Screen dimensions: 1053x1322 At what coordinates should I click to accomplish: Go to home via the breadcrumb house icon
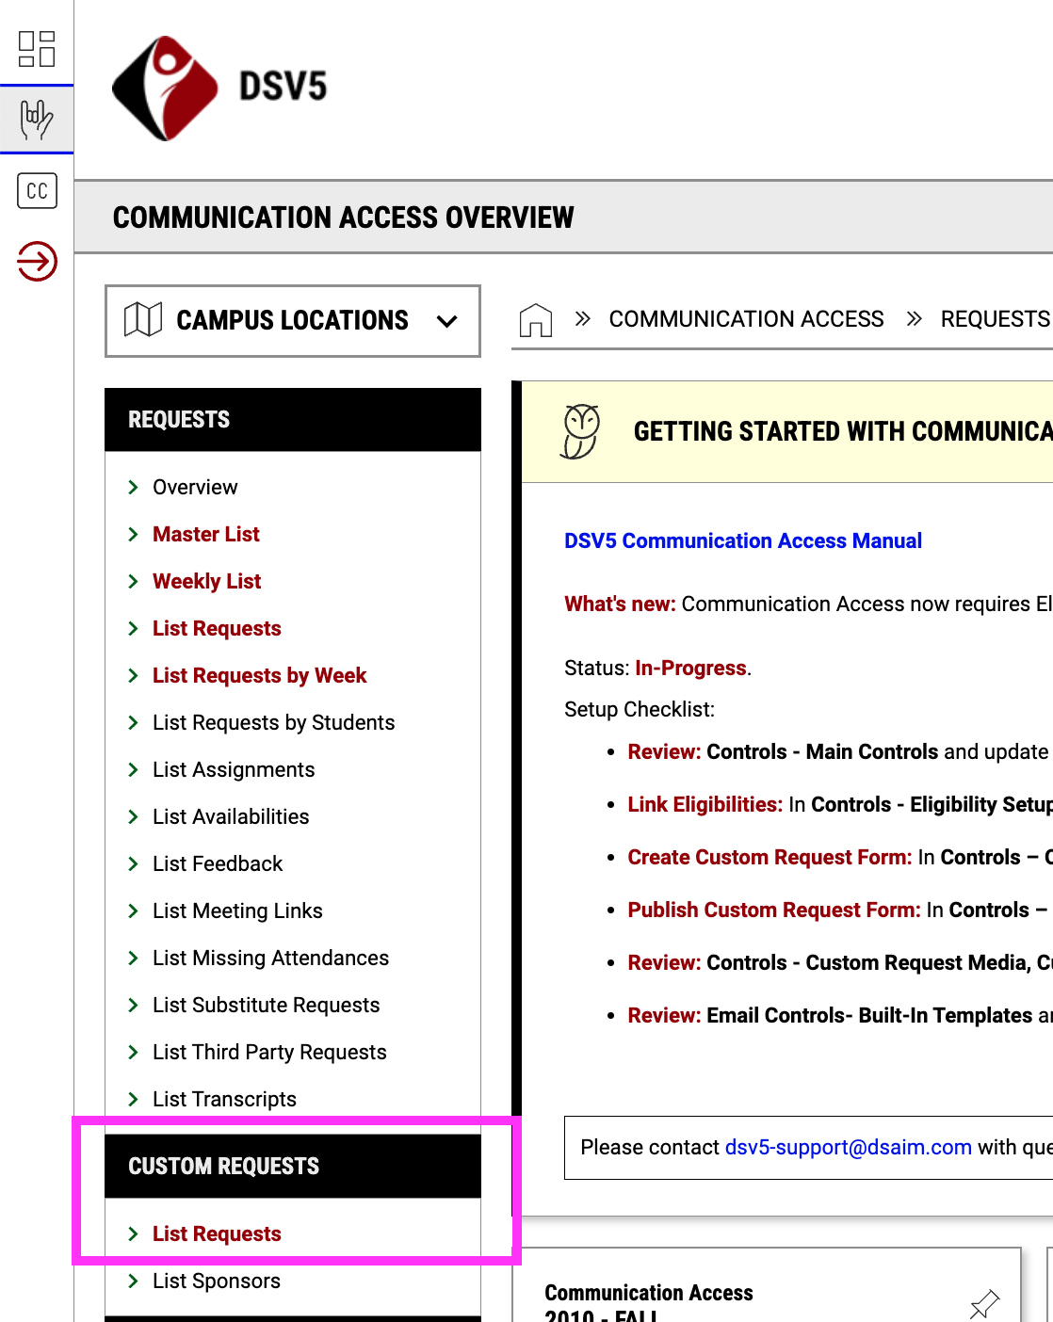point(536,320)
